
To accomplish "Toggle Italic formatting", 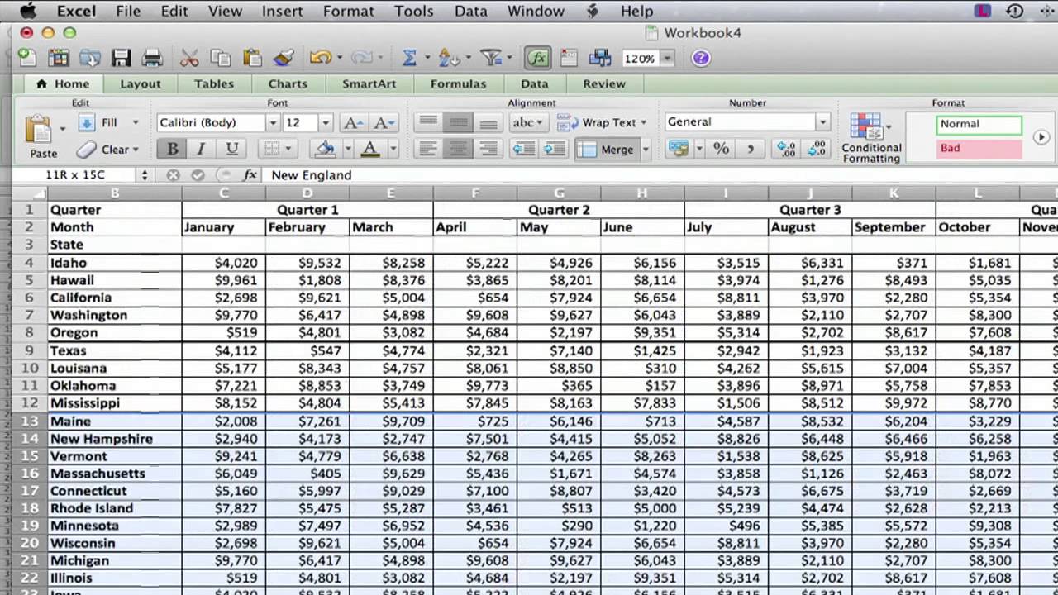I will [201, 149].
